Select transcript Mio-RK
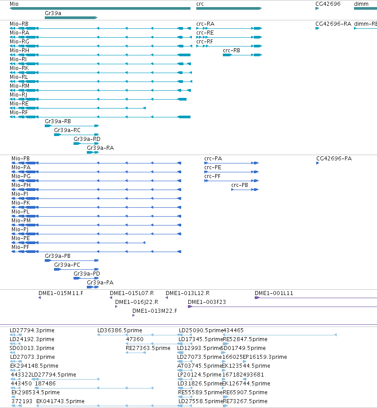Image resolution: width=377 pixels, height=408 pixels. [x=19, y=68]
